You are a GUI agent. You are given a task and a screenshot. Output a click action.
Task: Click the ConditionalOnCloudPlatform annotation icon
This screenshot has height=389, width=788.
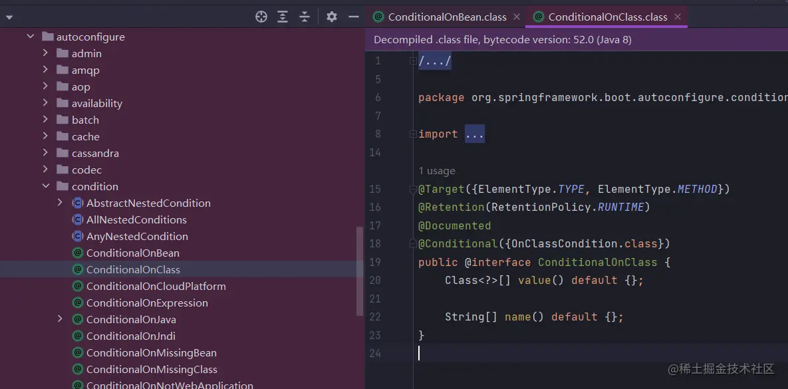click(77, 286)
